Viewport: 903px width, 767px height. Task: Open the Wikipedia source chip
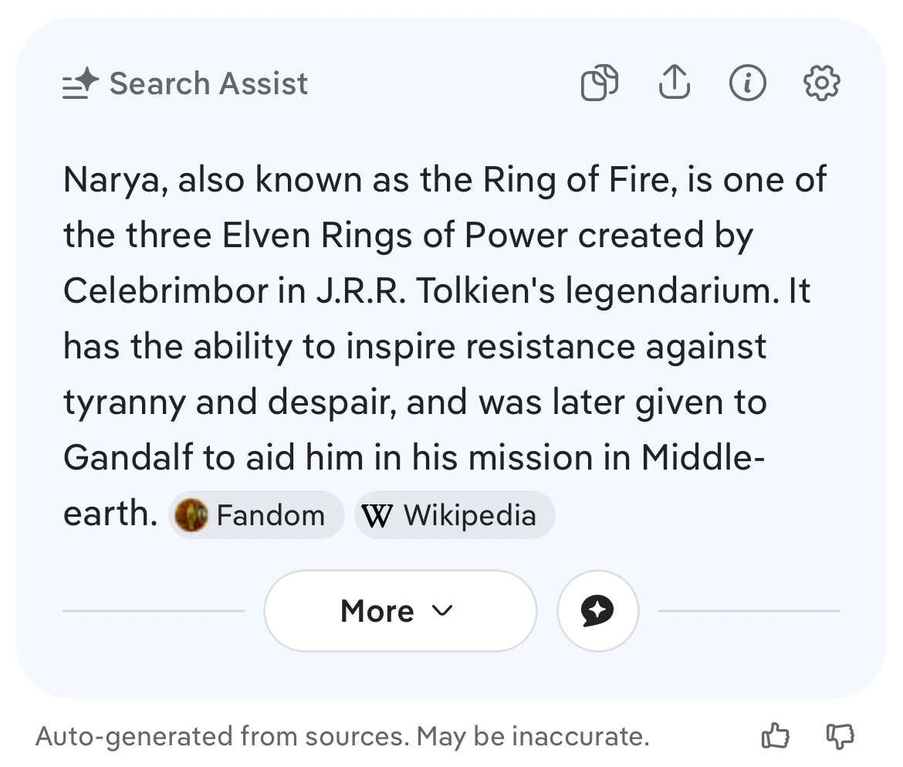455,515
